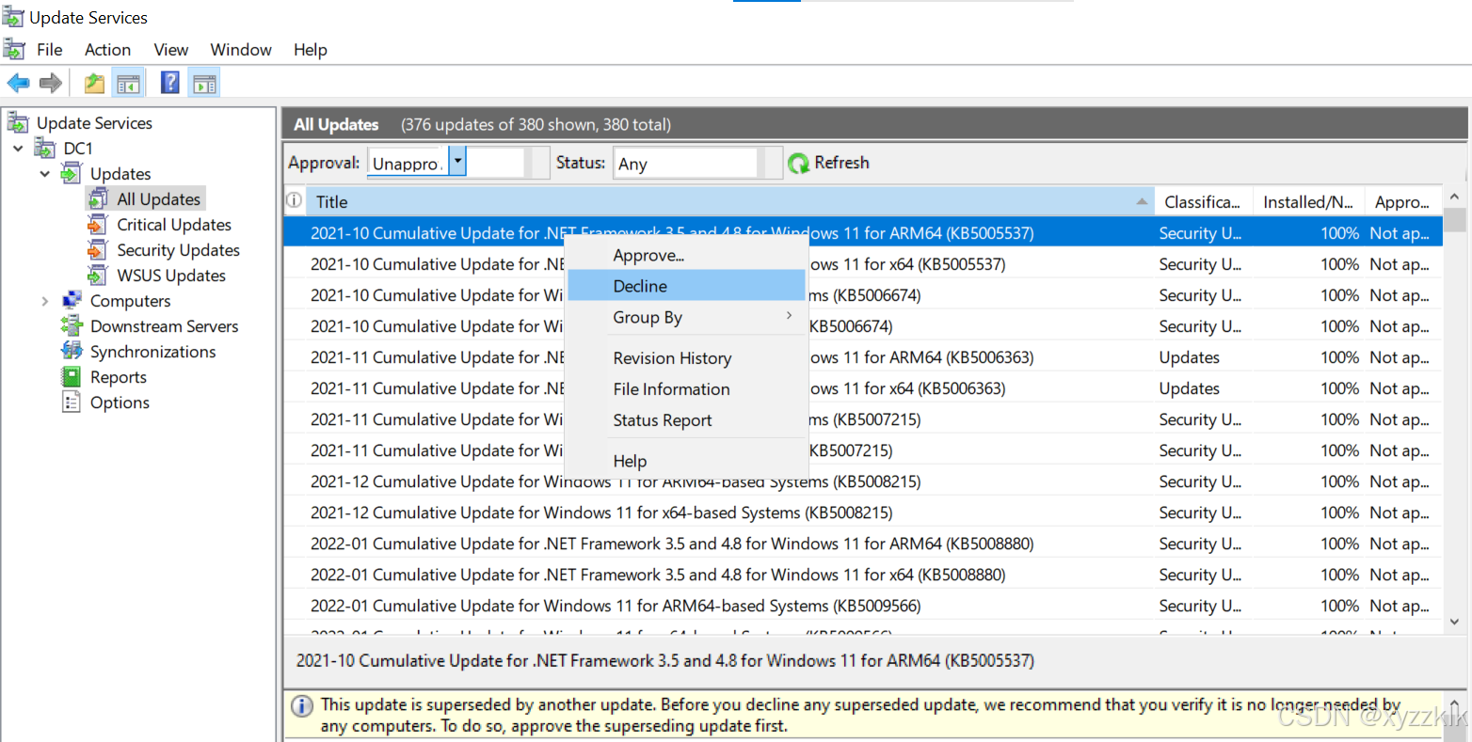The image size is (1472, 742).
Task: Select File Information in context menu
Action: (686, 389)
